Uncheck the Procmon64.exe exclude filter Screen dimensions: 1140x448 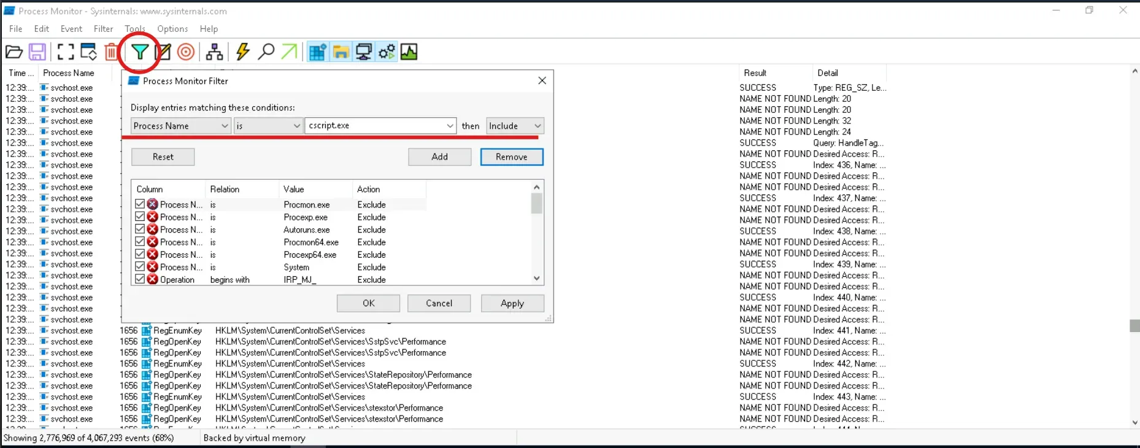(x=140, y=242)
